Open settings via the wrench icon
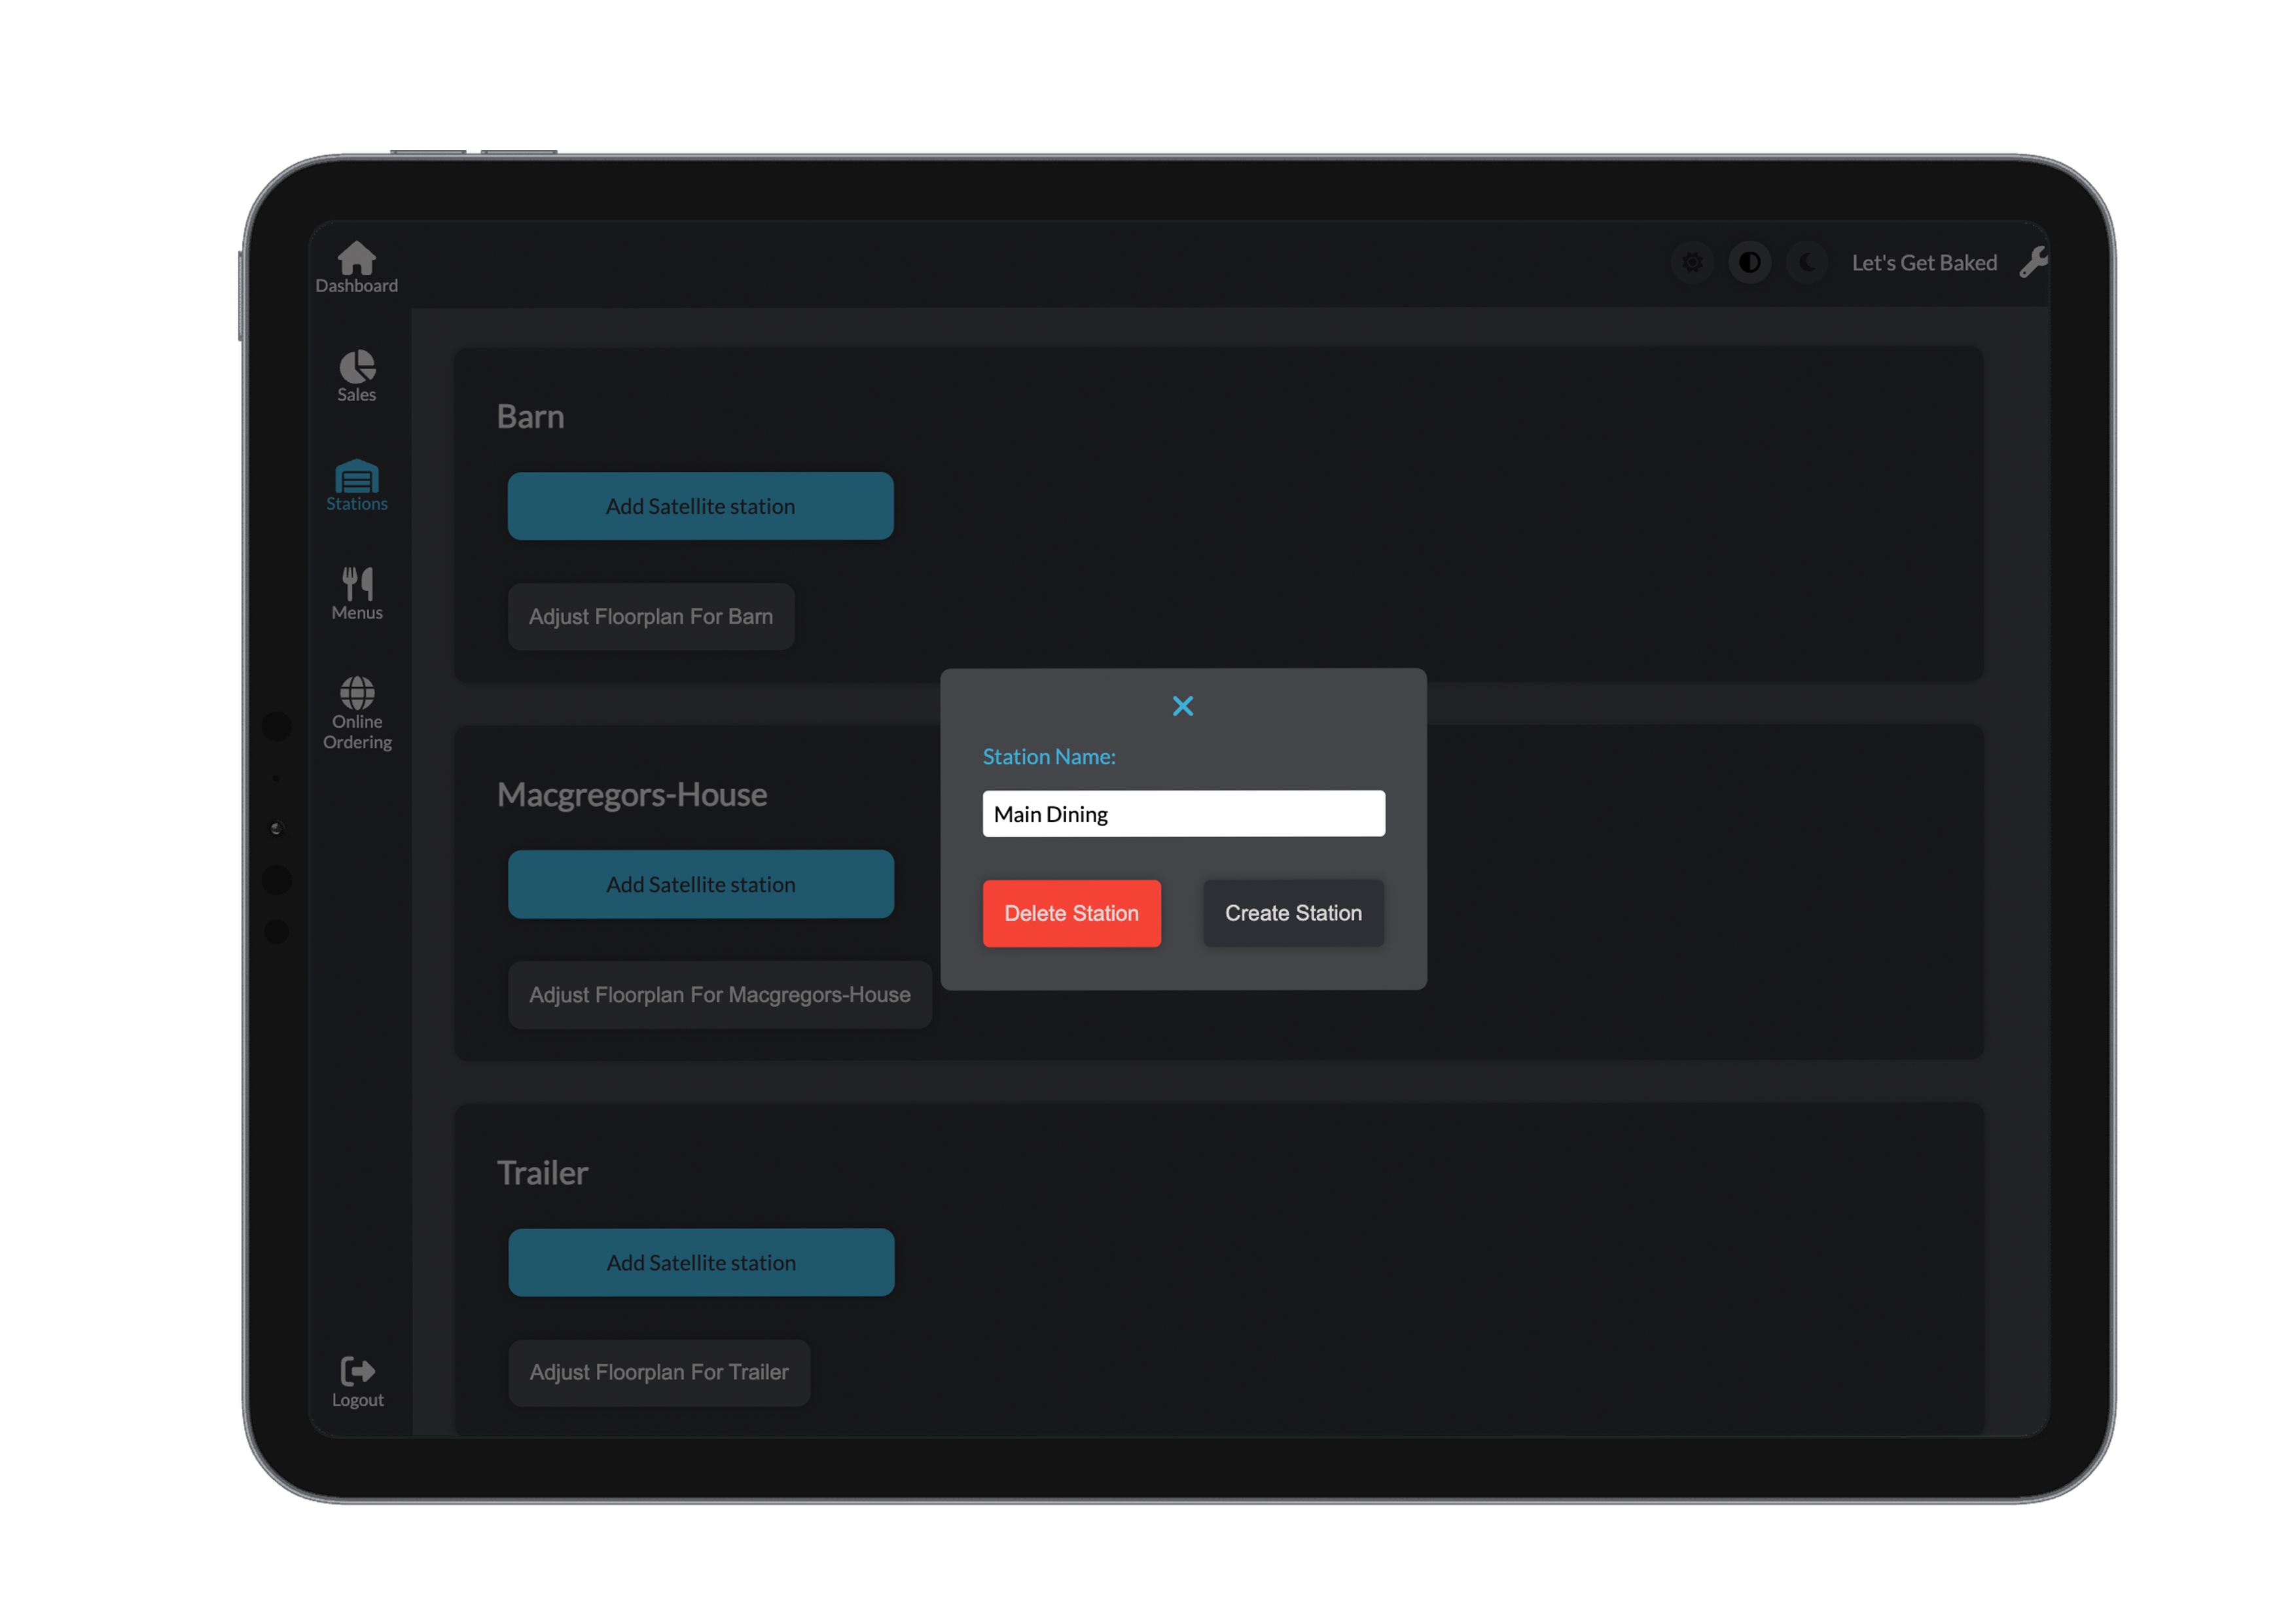This screenshot has width=2296, height=1623. (2032, 263)
